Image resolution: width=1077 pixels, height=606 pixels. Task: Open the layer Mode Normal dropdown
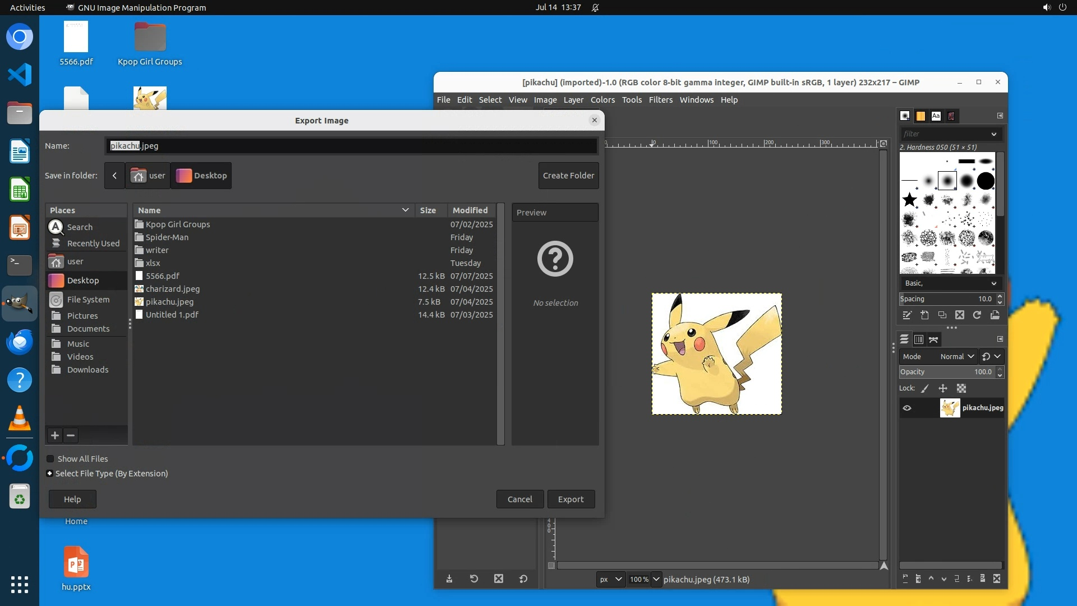pyautogui.click(x=957, y=357)
